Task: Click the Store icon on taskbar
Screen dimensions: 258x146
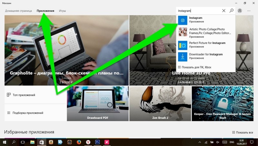Action: (42, 142)
